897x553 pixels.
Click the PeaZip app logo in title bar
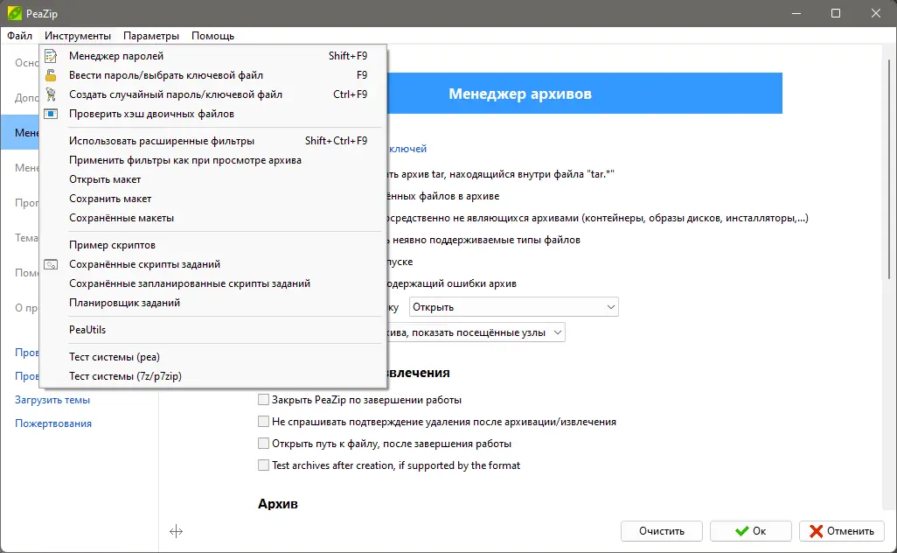click(14, 13)
